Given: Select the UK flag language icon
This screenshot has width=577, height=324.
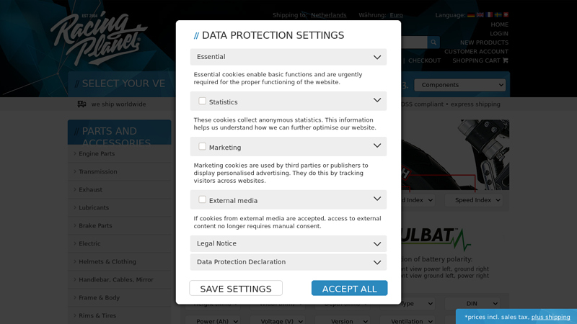Looking at the screenshot, I should (x=480, y=15).
